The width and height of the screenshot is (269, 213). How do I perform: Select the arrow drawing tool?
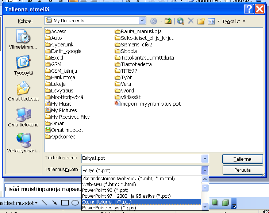55,203
